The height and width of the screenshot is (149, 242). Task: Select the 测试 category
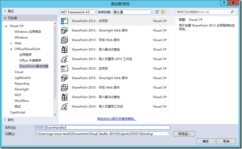click(18, 107)
